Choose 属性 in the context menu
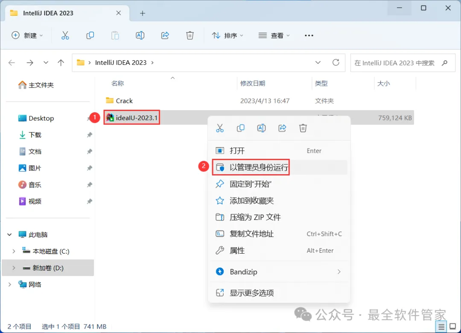This screenshot has height=333, width=461. (279, 251)
